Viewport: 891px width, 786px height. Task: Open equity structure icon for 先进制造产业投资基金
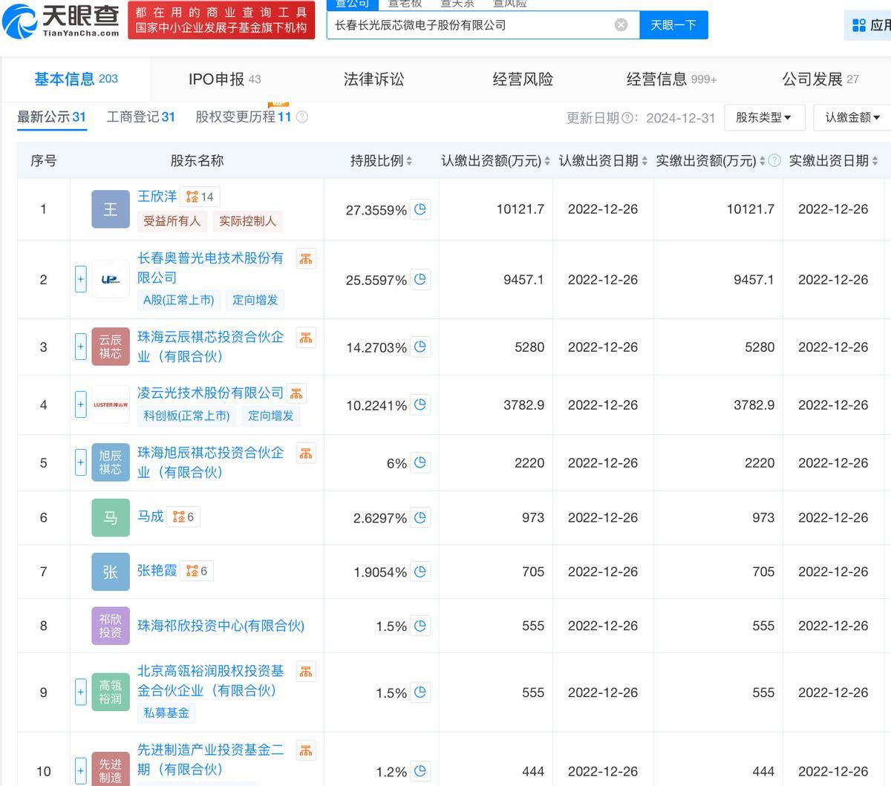(x=306, y=750)
